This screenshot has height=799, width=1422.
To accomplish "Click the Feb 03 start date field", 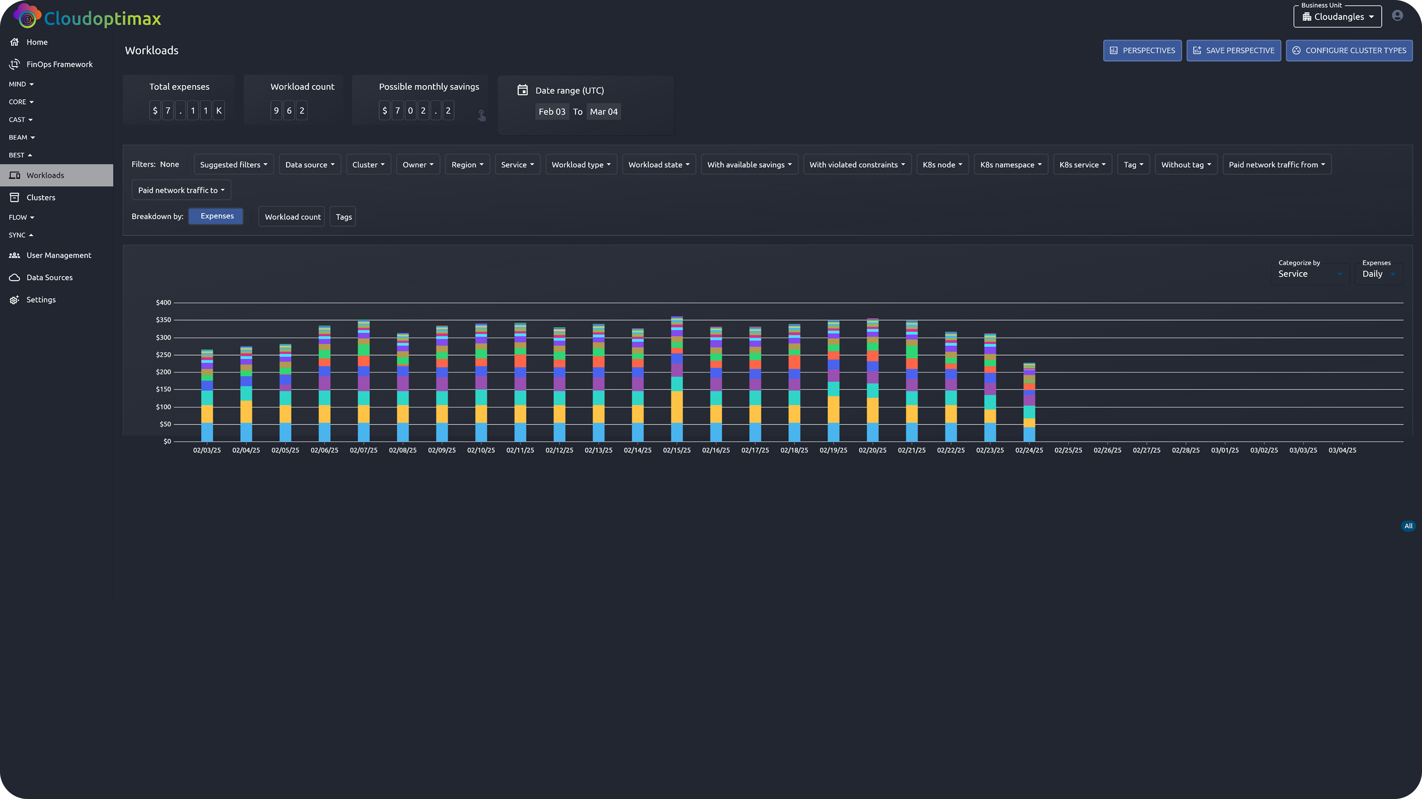I will (x=552, y=111).
